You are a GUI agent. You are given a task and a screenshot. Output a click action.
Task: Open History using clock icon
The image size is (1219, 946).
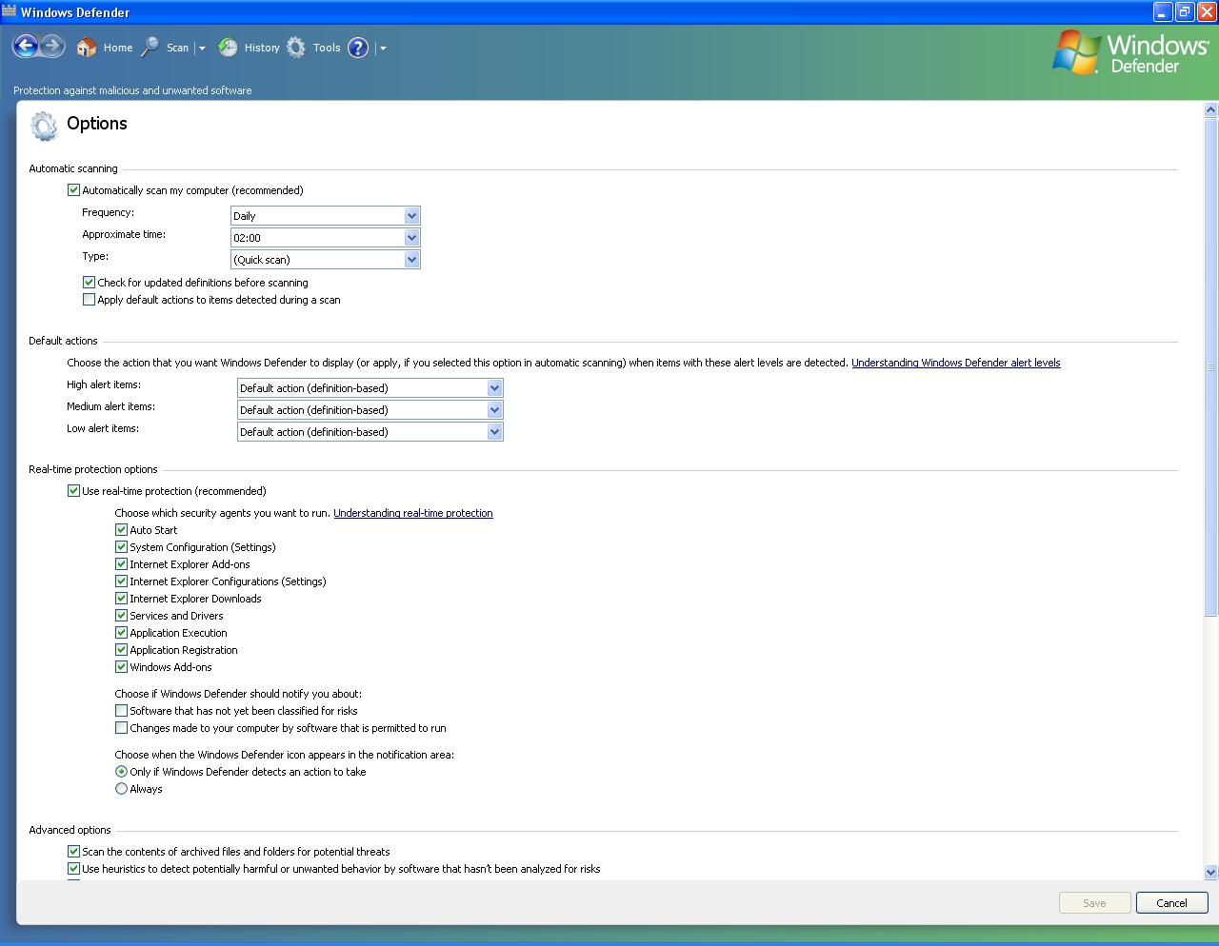(x=228, y=48)
